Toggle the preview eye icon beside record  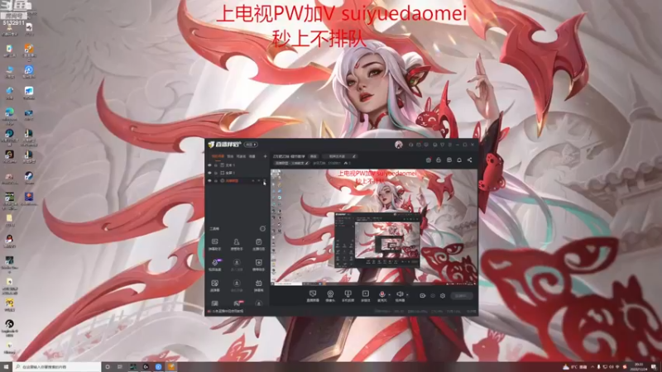pos(433,296)
